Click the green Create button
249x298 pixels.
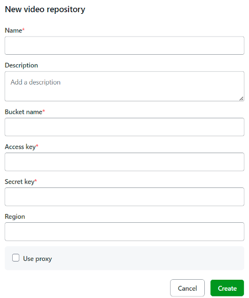point(227,288)
